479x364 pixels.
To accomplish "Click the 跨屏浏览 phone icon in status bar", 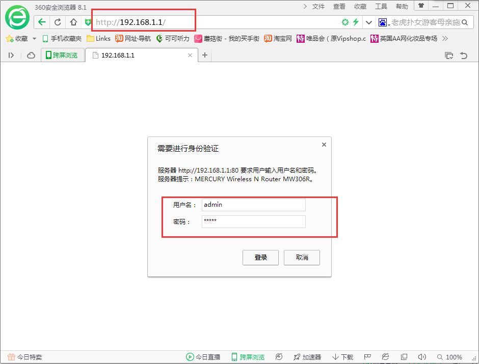I will coord(235,356).
